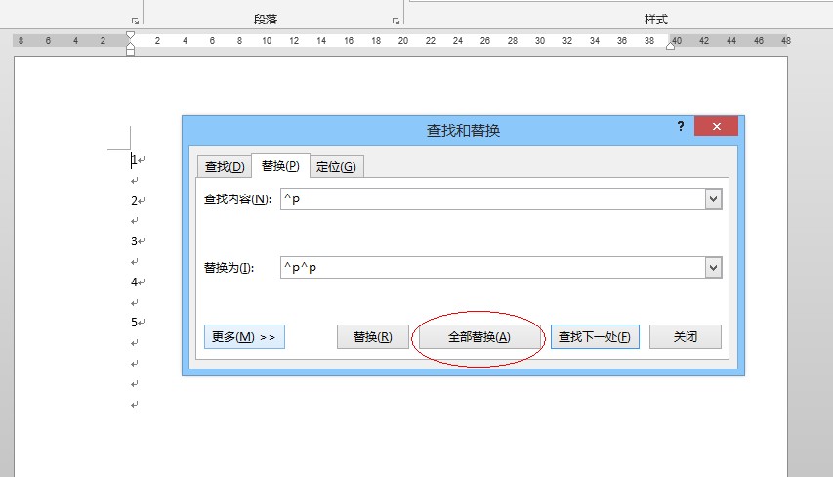Click inside the 查找内容 text field
Image resolution: width=833 pixels, height=477 pixels.
(488, 199)
